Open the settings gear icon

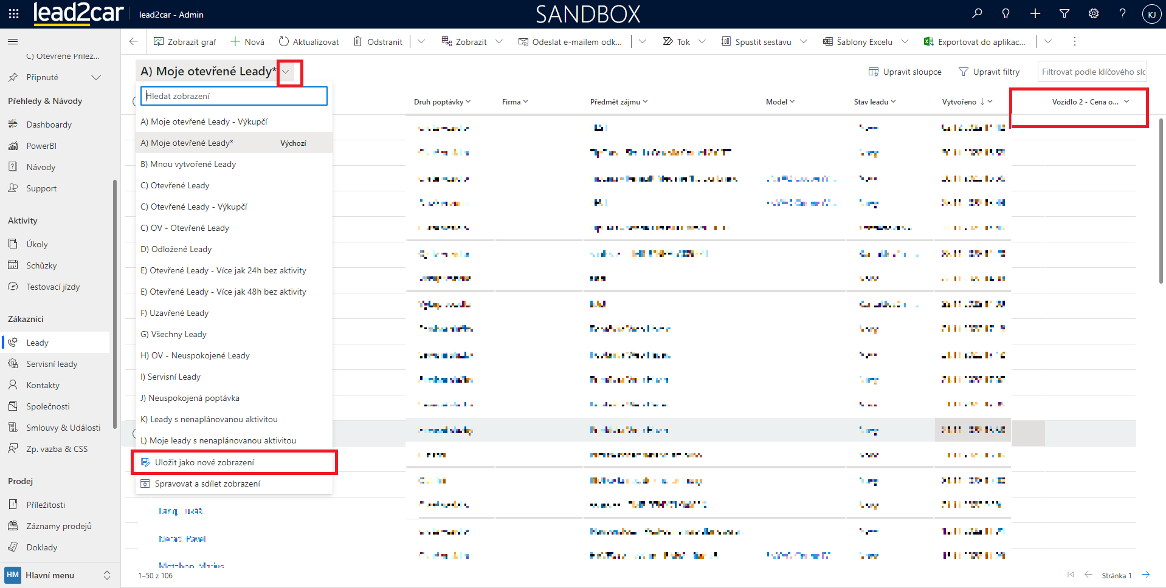[1094, 13]
